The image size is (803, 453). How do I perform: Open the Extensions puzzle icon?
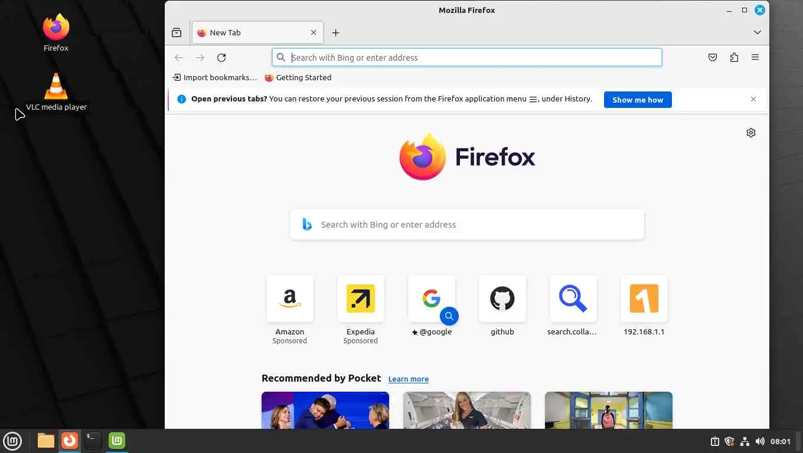pos(734,57)
